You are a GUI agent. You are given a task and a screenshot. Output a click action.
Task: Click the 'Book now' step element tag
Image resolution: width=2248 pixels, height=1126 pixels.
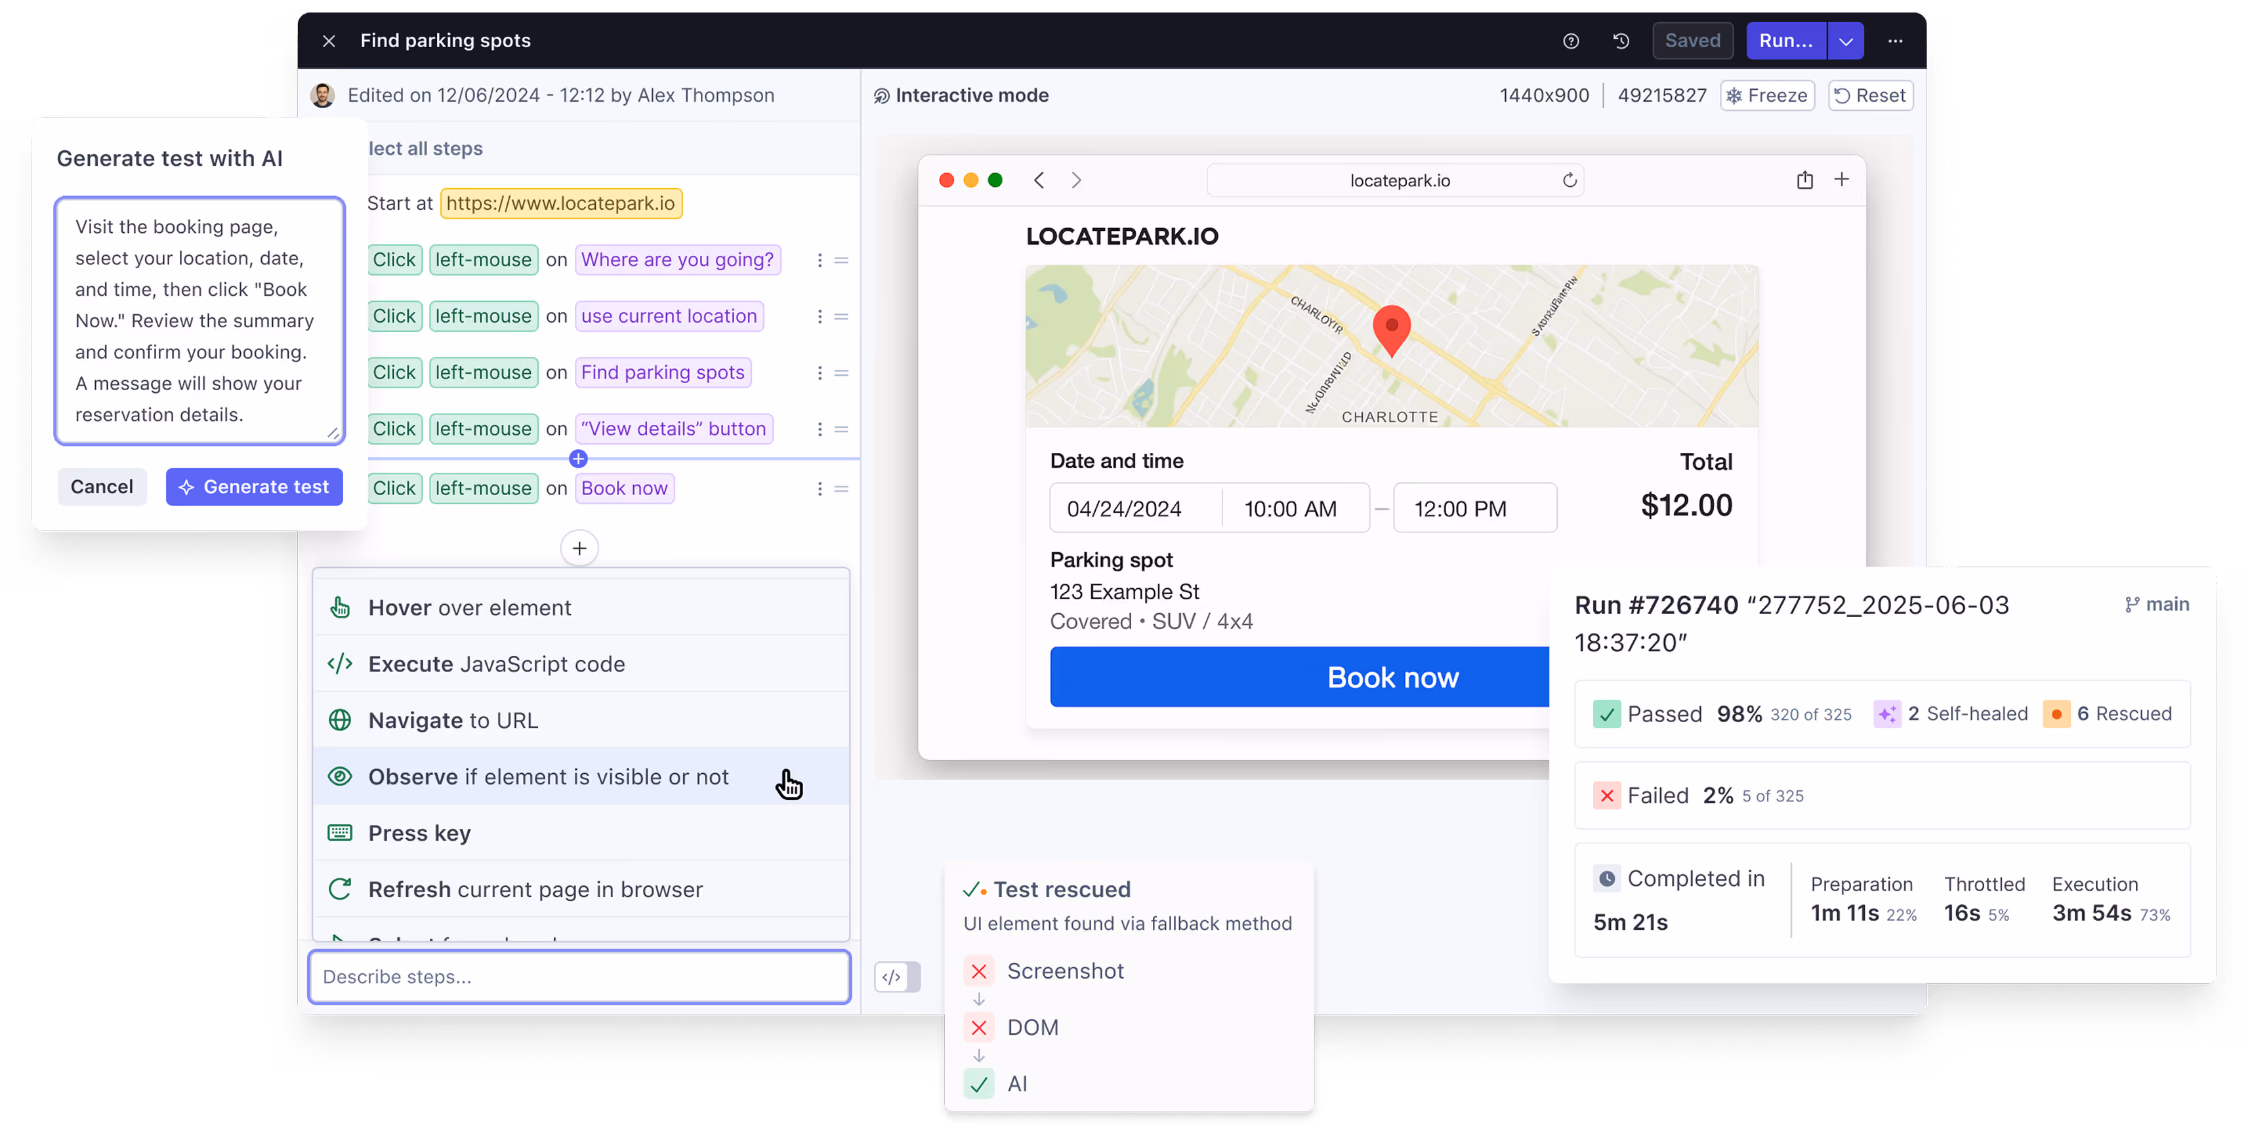click(624, 489)
